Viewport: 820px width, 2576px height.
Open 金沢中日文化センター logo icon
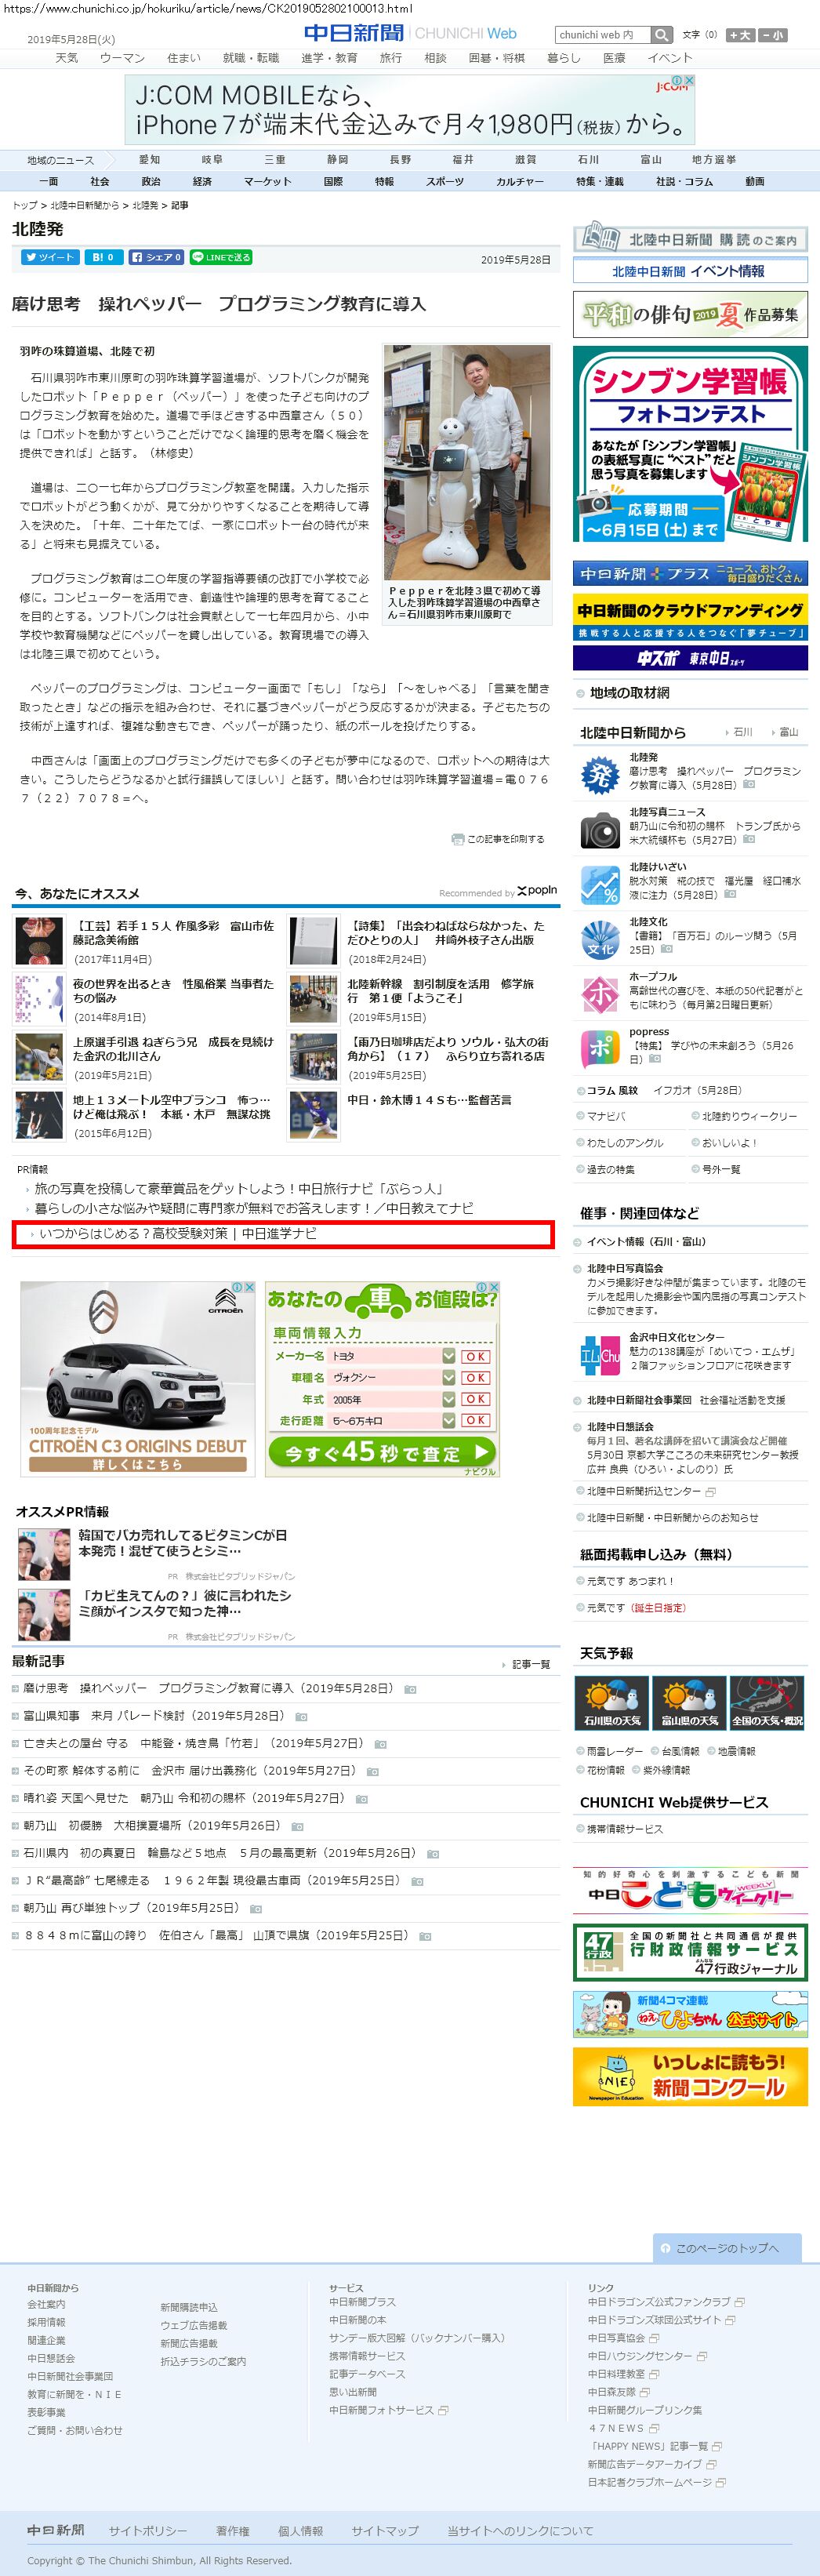[600, 1355]
